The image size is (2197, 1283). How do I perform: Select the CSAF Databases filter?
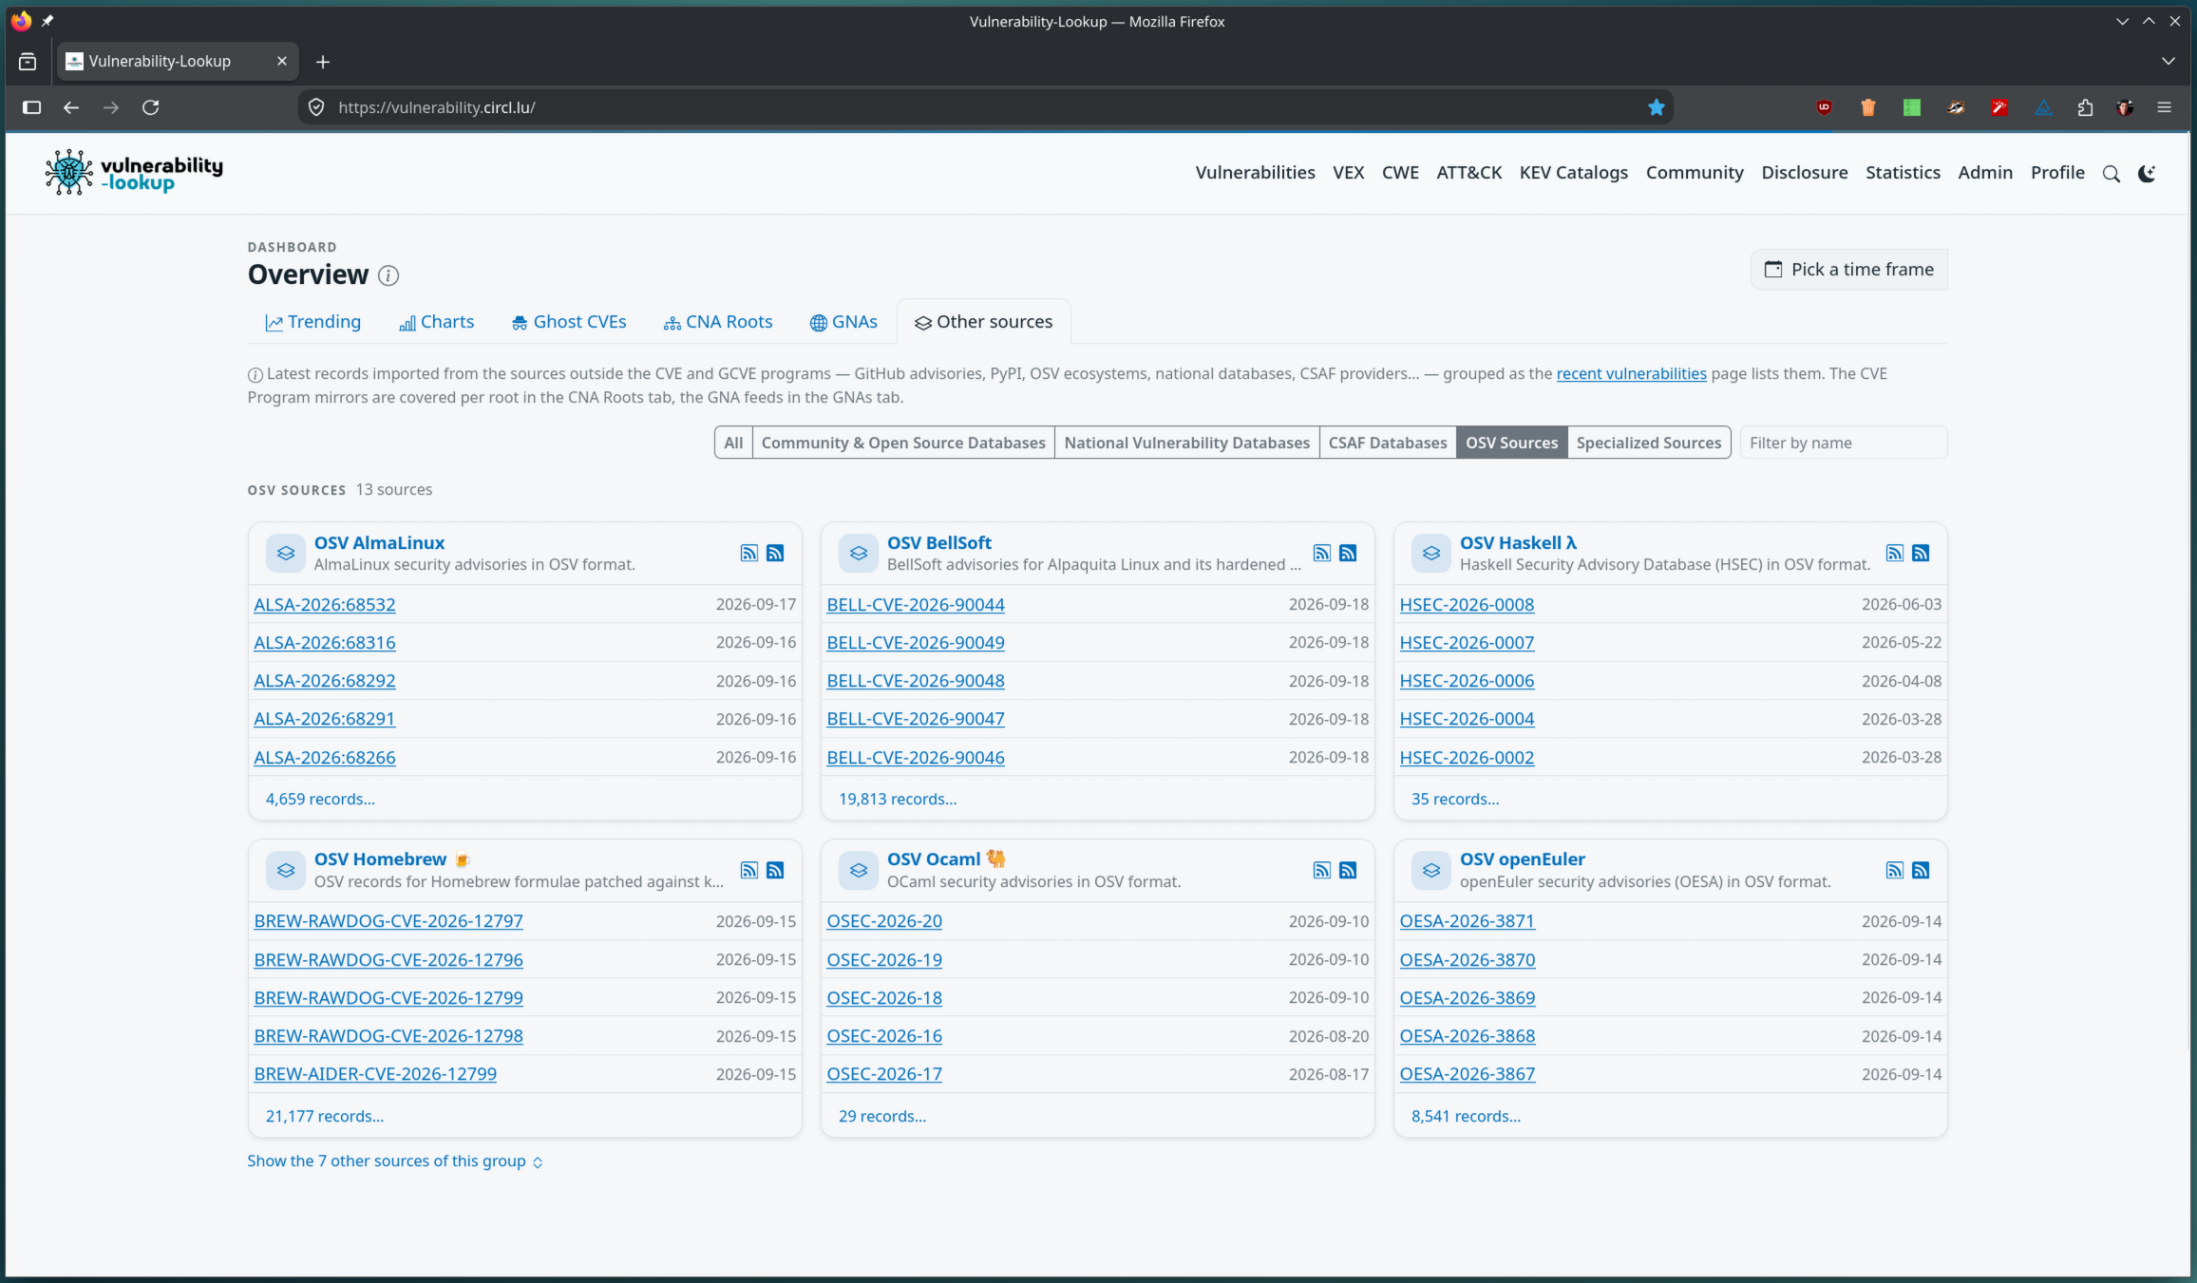(x=1388, y=443)
